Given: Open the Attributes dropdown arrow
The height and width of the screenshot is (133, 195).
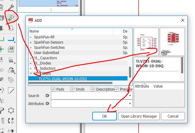Looking at the screenshot, I should pyautogui.click(x=130, y=104).
